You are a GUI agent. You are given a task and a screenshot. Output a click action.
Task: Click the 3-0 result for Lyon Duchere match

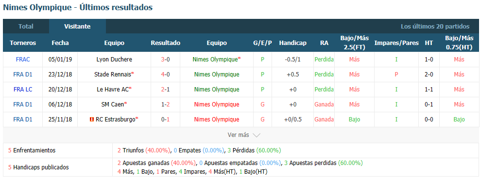[x=165, y=60]
